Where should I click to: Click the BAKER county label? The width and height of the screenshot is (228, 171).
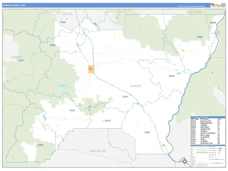(136, 86)
